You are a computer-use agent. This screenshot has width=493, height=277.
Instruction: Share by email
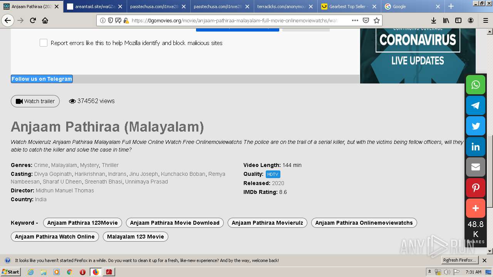(476, 167)
